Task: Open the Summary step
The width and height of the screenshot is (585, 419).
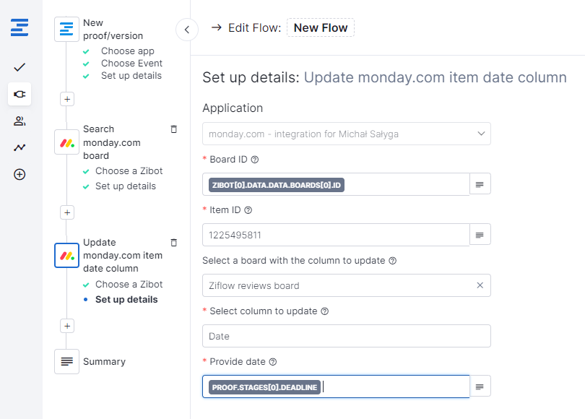Action: pyautogui.click(x=104, y=361)
